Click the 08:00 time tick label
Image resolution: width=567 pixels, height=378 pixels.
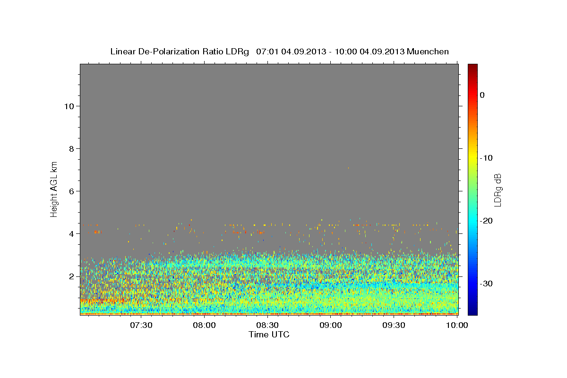coord(205,325)
